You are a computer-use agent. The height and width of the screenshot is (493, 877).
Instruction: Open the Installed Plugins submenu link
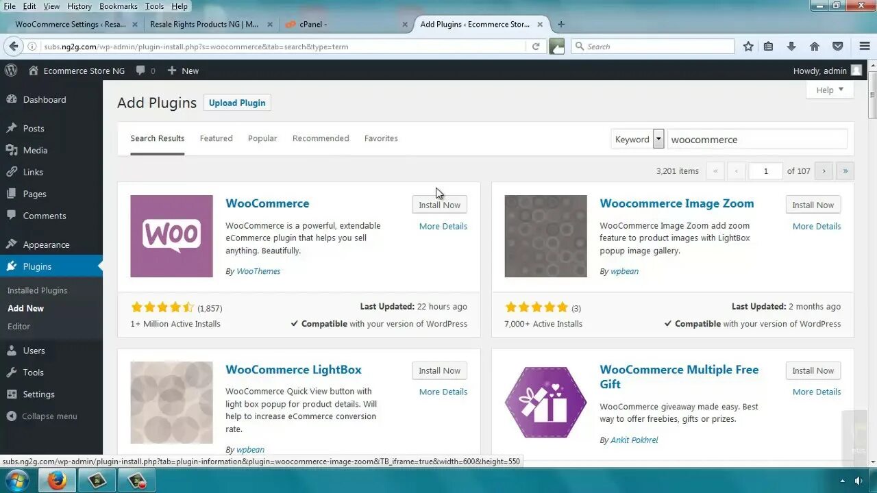click(38, 290)
